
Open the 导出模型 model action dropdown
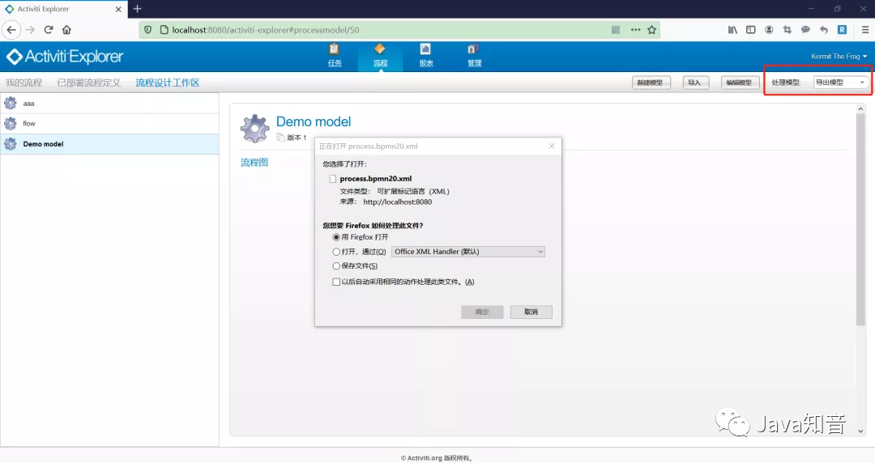[x=840, y=82]
